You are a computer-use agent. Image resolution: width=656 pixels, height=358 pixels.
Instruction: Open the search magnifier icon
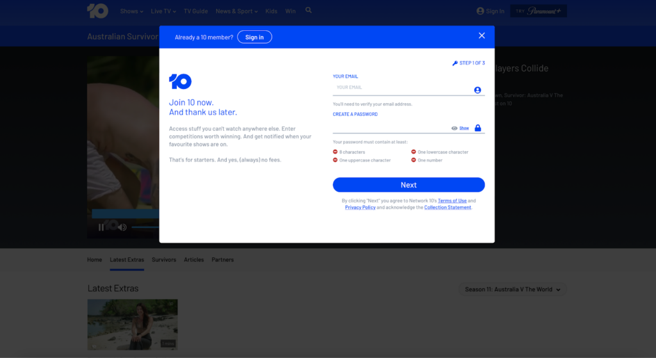[308, 10]
